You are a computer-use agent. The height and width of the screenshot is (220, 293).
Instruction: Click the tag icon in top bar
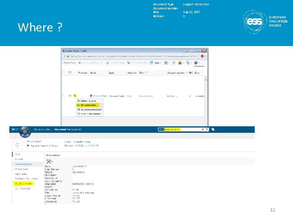click(213, 129)
